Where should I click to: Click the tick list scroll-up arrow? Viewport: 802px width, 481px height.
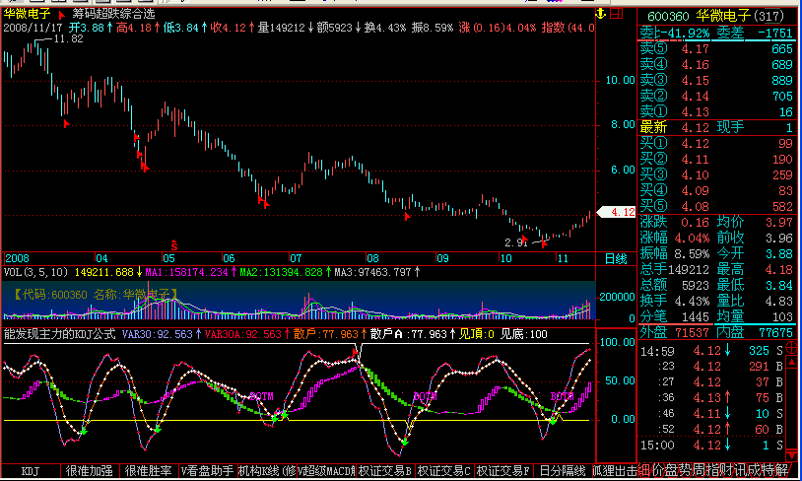click(x=791, y=362)
